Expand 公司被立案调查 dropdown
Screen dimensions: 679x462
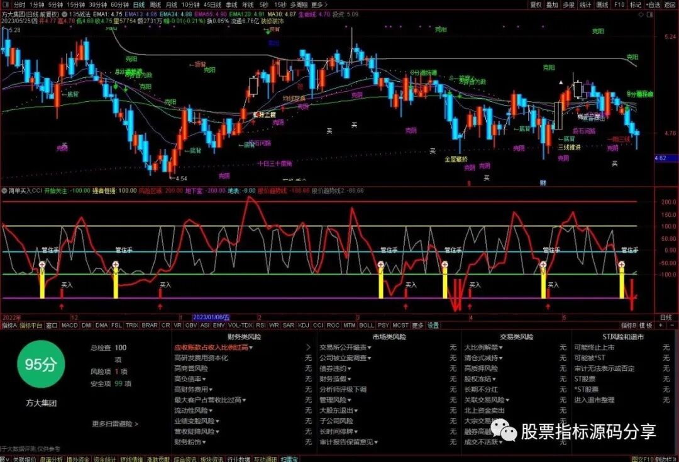(345, 358)
